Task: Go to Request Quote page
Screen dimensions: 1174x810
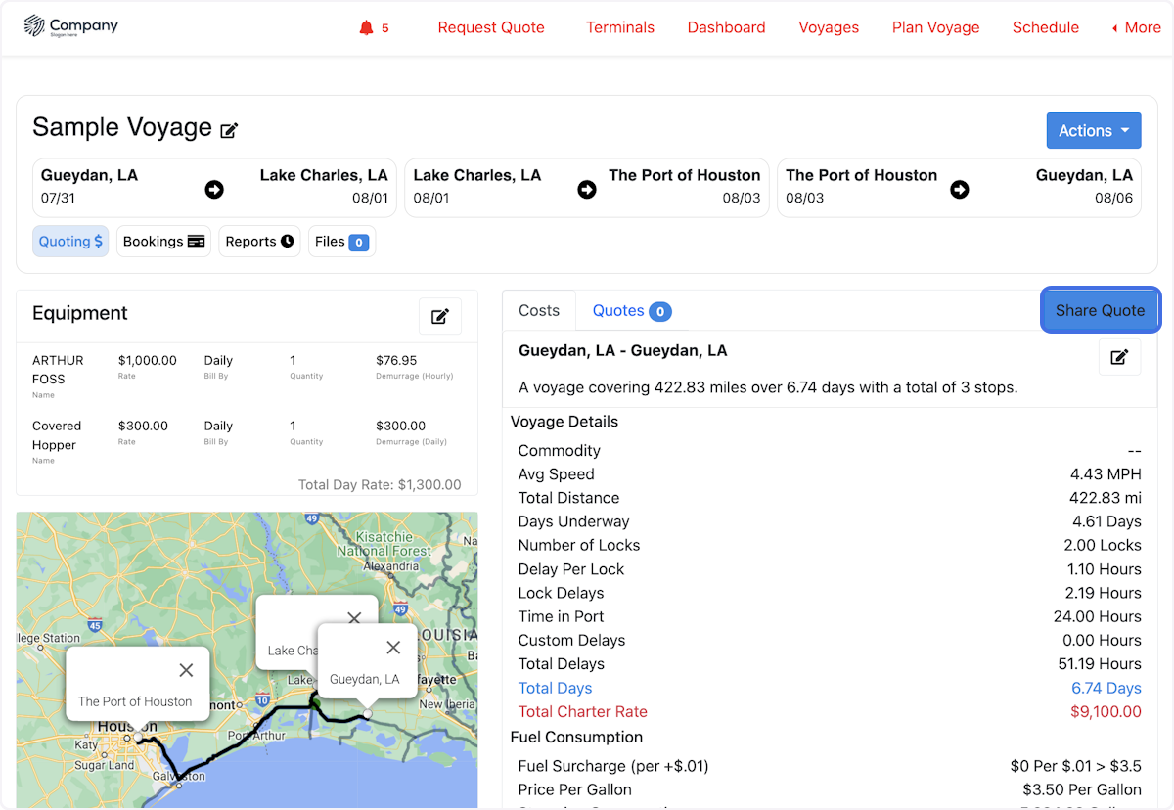Action: click(x=491, y=27)
